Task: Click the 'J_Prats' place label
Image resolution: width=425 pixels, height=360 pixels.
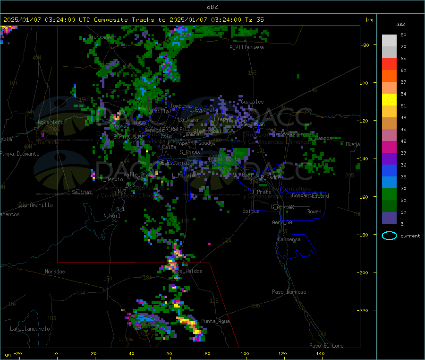Action: pyautogui.click(x=261, y=192)
